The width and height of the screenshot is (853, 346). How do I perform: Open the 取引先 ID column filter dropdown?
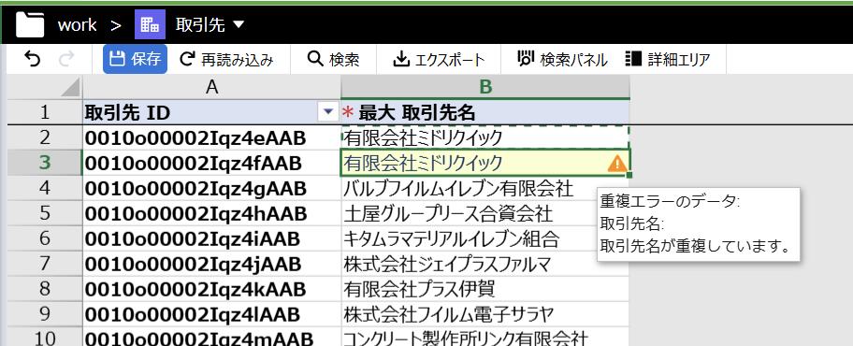(327, 112)
